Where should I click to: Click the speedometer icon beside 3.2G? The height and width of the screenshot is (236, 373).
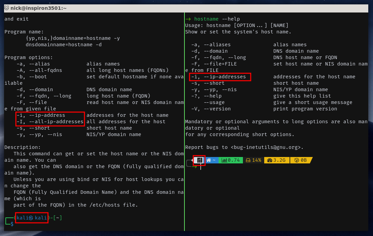[270, 160]
